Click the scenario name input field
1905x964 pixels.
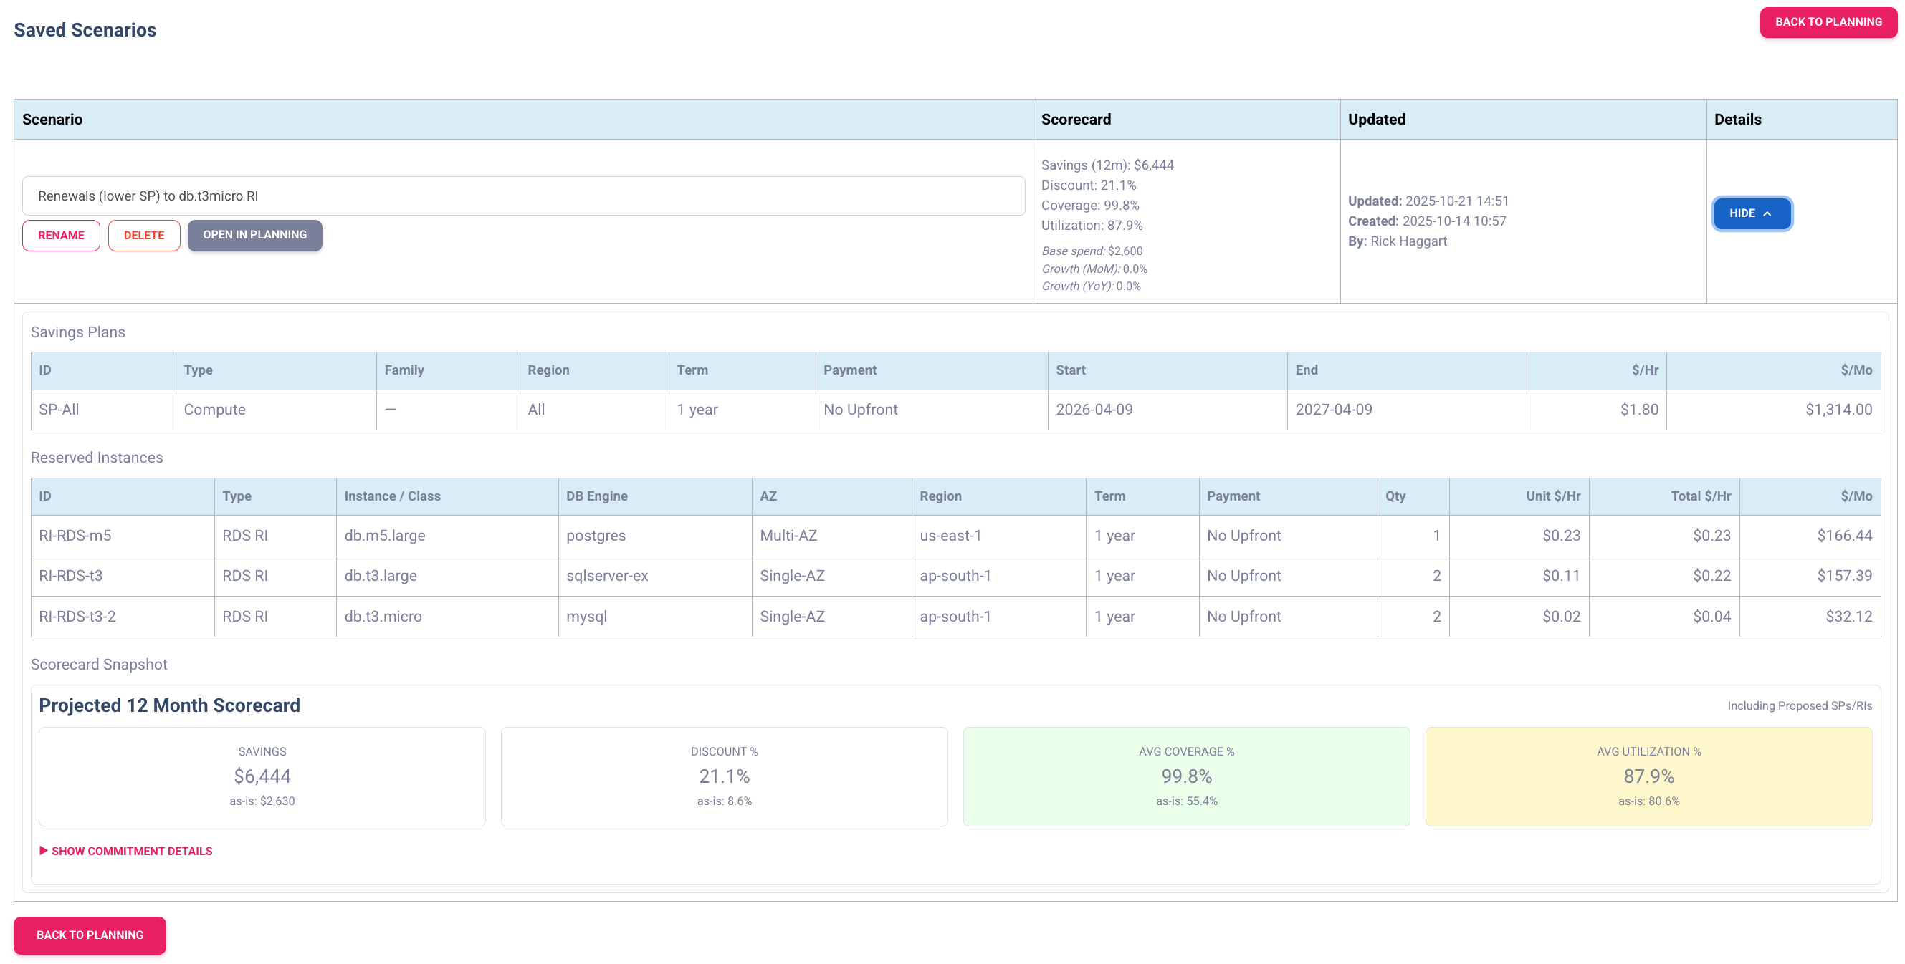click(x=523, y=196)
